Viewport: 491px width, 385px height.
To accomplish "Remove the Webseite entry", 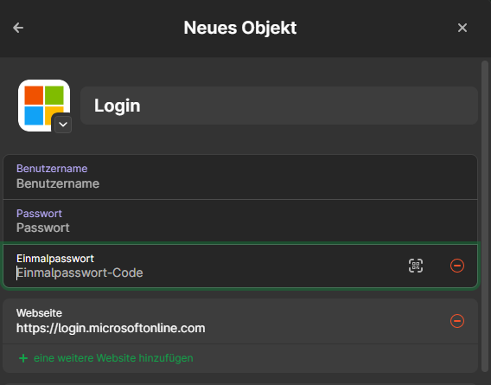I will 457,321.
